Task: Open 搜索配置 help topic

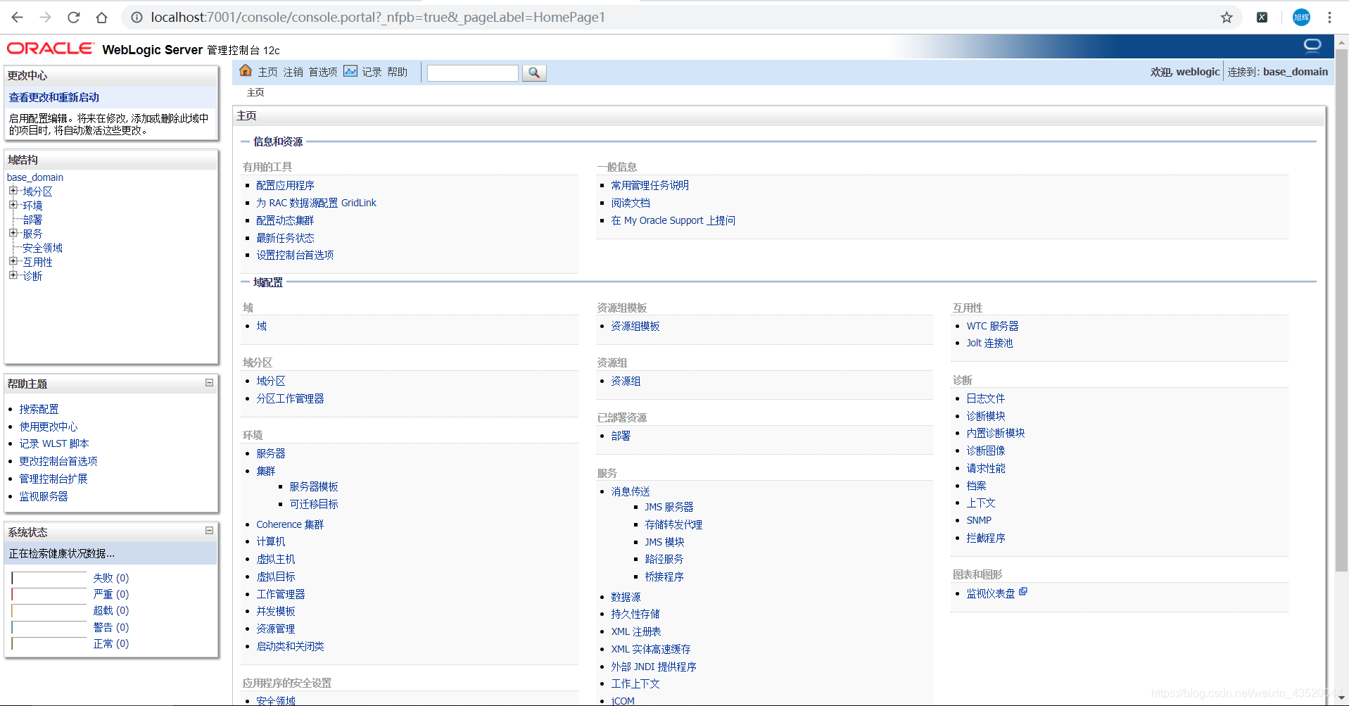Action: coord(39,409)
